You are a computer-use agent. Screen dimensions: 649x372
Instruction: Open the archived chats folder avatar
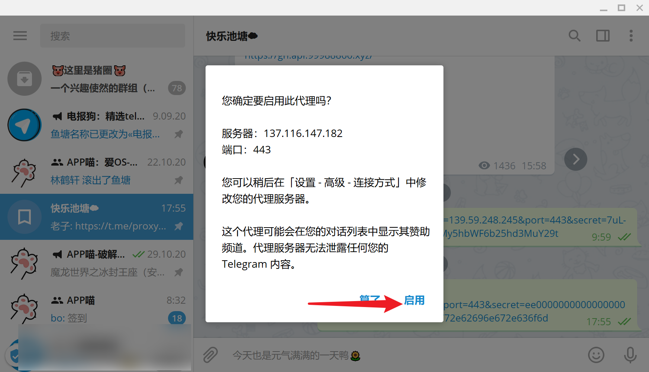tap(25, 79)
